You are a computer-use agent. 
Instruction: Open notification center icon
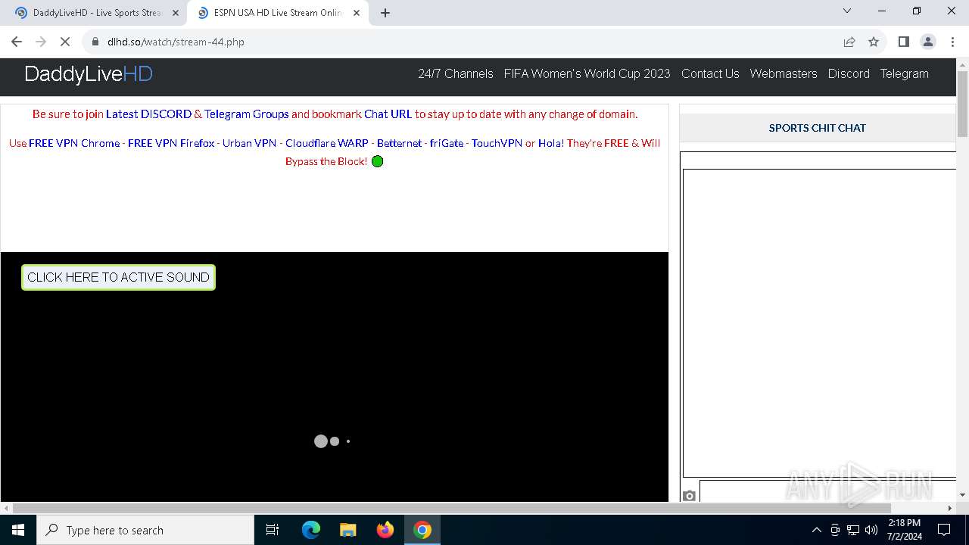[x=944, y=530]
